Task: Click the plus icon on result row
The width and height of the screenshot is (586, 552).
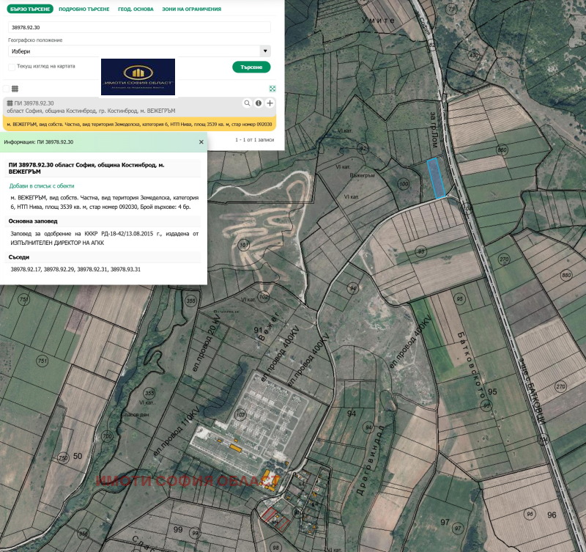Action: (270, 103)
